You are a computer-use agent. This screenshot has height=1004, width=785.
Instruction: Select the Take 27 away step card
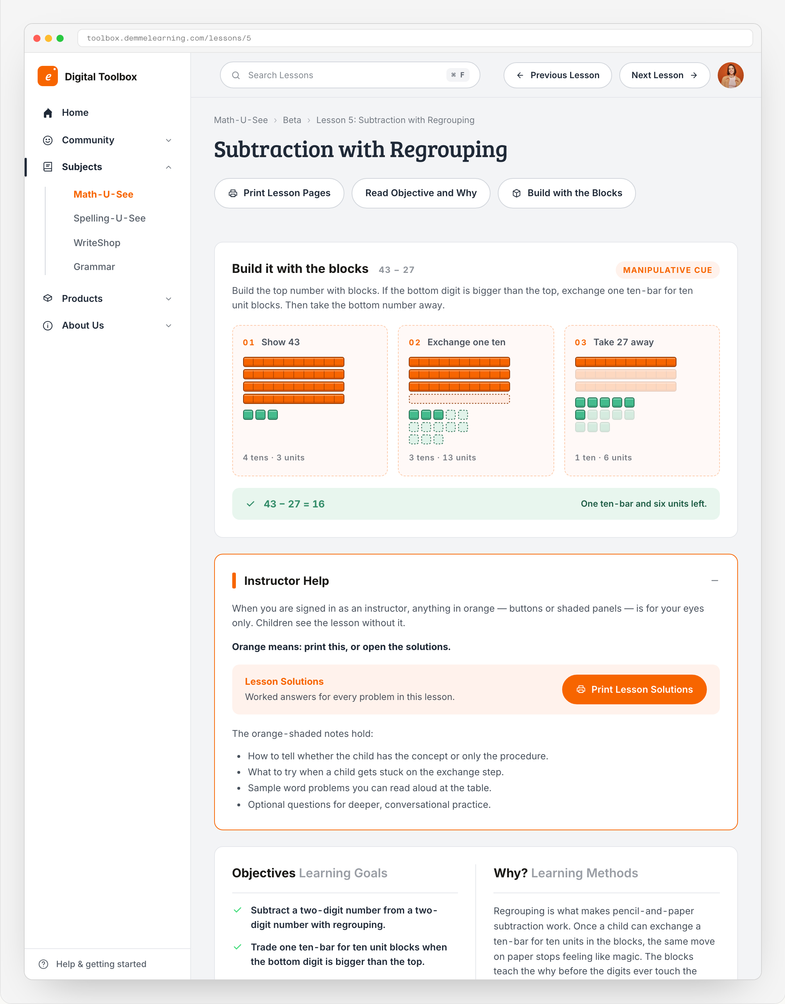click(x=642, y=400)
